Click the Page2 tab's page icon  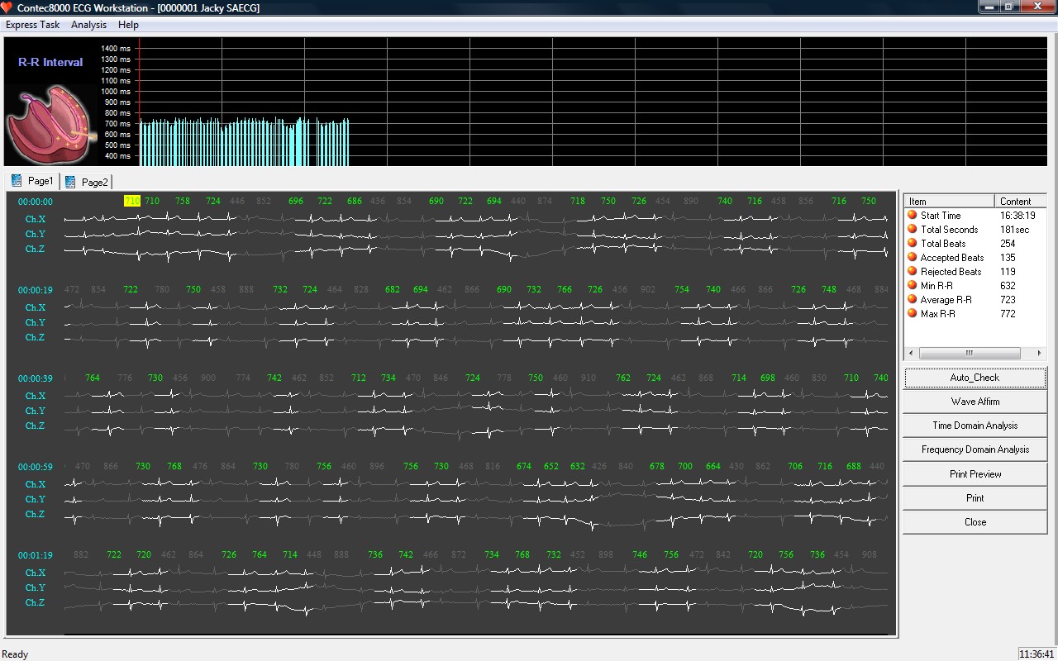point(70,183)
